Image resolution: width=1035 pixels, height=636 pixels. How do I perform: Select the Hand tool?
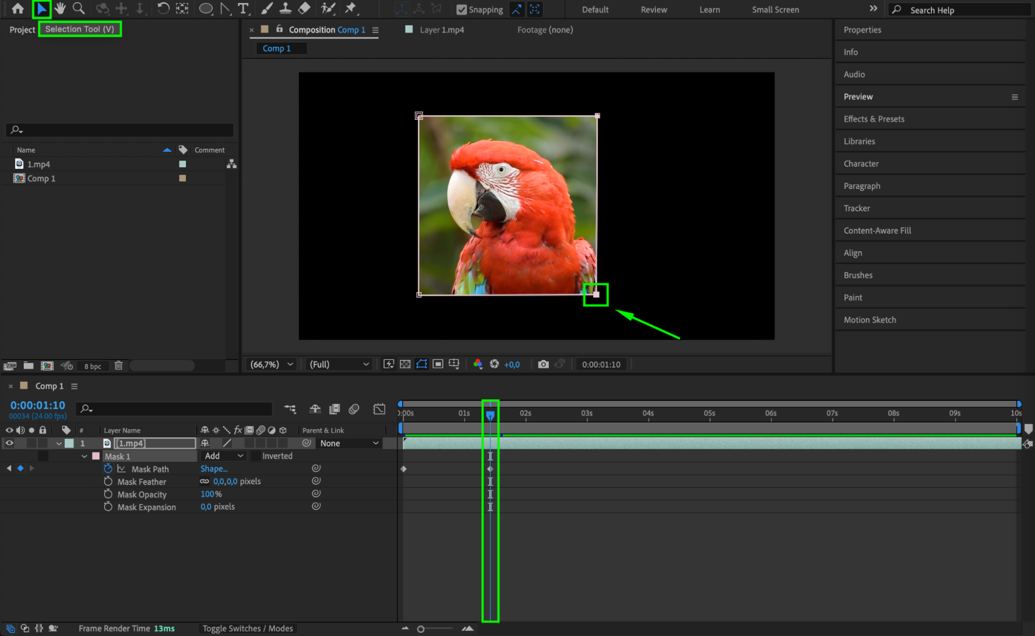60,8
